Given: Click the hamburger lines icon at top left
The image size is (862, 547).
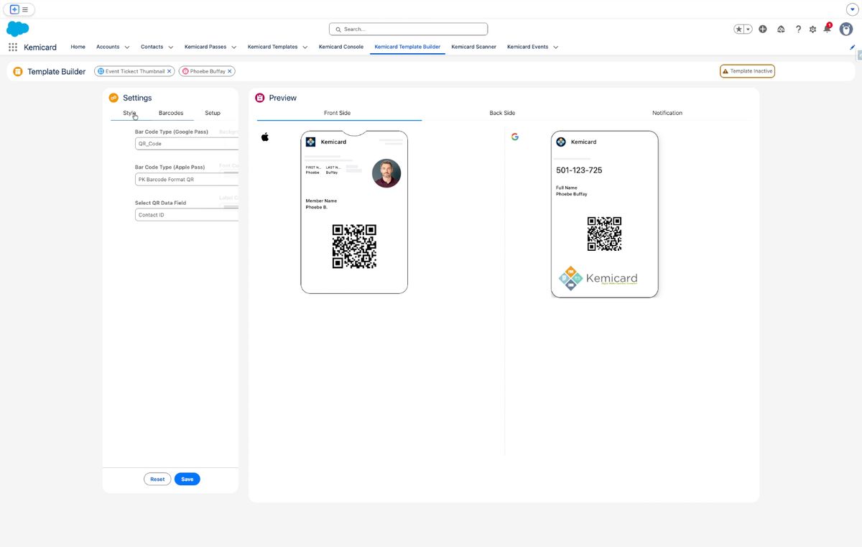Looking at the screenshot, I should point(25,9).
